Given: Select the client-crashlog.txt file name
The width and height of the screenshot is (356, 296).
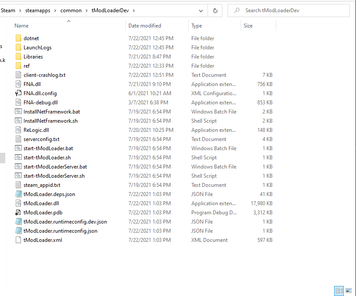Looking at the screenshot, I should (x=45, y=75).
